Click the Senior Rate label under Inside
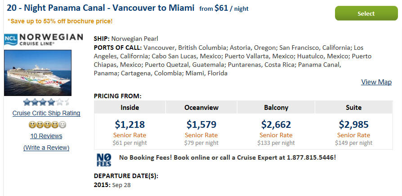Viewport: 402px width, 196px height. click(x=130, y=135)
